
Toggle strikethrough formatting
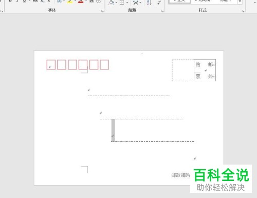coord(35,1)
